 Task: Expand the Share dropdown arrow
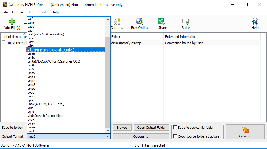tap(167, 19)
